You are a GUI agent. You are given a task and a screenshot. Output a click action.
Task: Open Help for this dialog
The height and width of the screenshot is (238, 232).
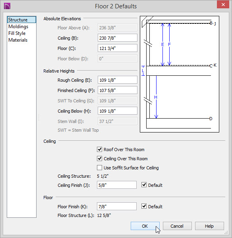click(209, 226)
